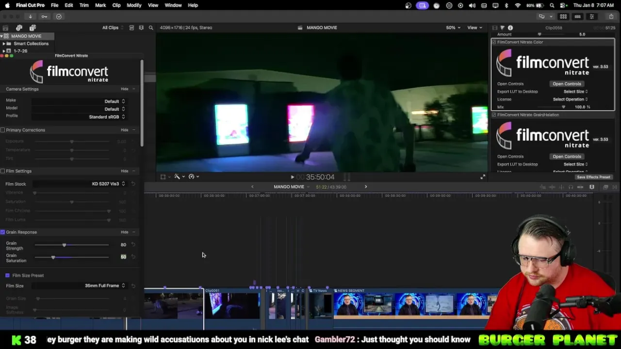621x349 pixels.
Task: Disable the Grain Response checkbox
Action: (x=3, y=232)
